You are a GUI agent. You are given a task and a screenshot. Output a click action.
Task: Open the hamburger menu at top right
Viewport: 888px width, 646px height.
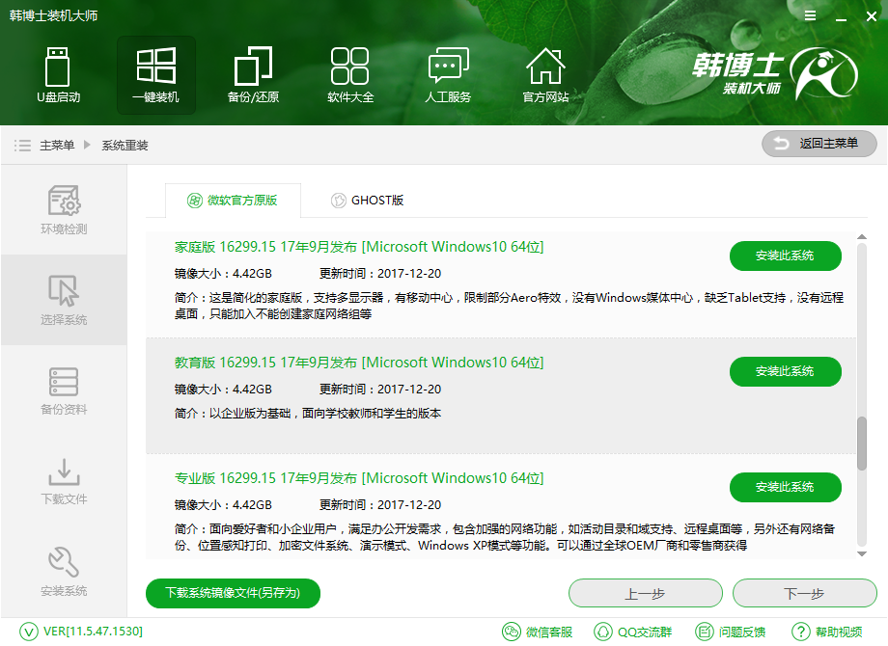click(810, 15)
